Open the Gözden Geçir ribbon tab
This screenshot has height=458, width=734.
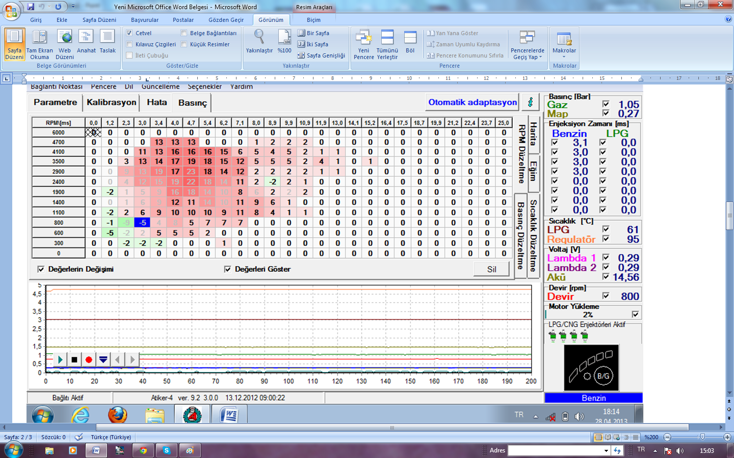[226, 20]
